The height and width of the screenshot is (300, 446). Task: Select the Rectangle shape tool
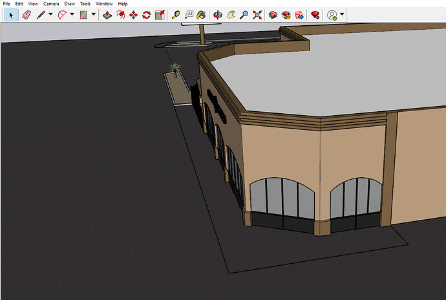83,15
